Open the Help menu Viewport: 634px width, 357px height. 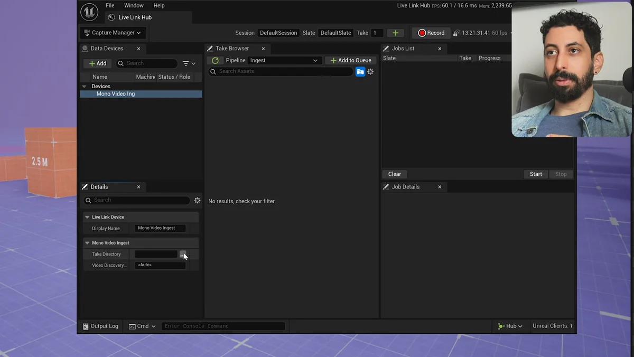click(159, 5)
